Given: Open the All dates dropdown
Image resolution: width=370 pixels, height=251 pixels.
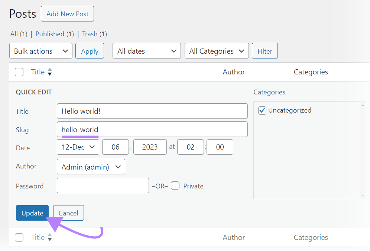Looking at the screenshot, I should (x=146, y=51).
